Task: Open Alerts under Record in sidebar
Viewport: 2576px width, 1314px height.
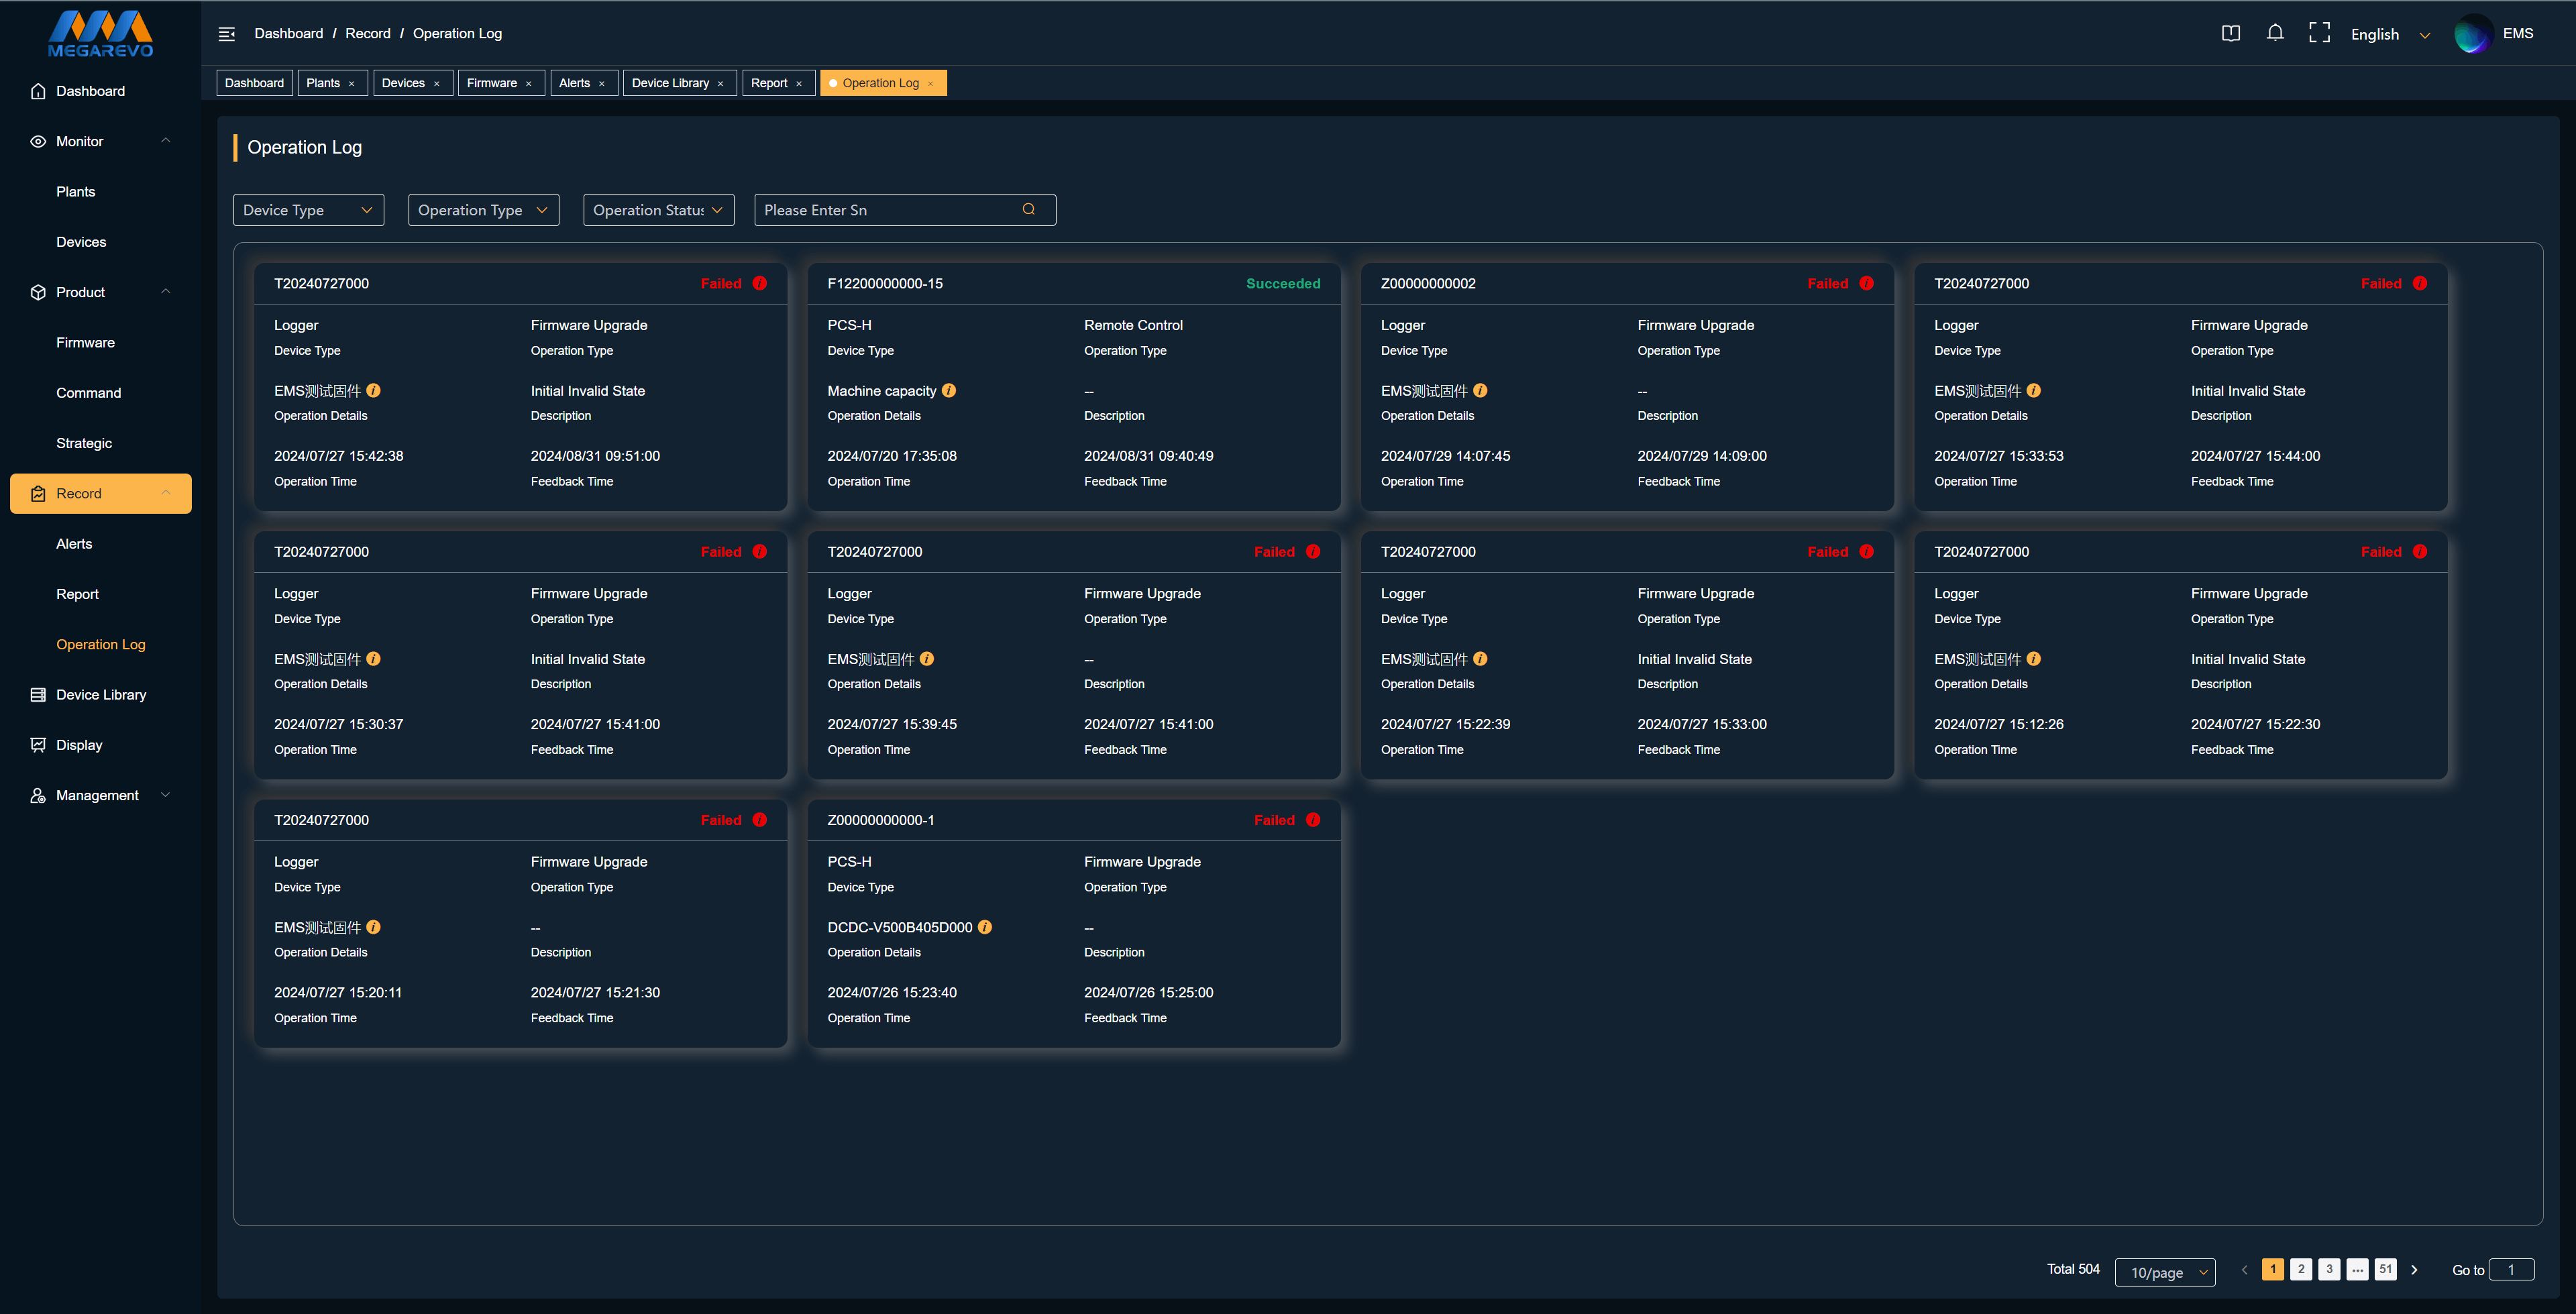Action: pyautogui.click(x=74, y=544)
